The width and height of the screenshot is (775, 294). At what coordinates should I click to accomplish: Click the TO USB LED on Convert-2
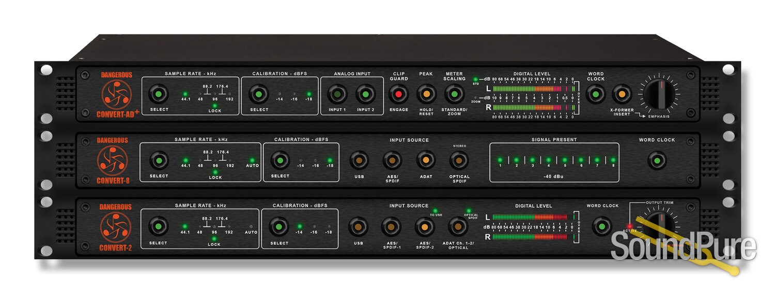[x=435, y=211]
